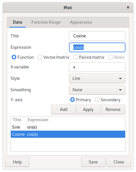Set Y-axis to Secondary
Viewport: 136px width, 172px height.
point(107,100)
